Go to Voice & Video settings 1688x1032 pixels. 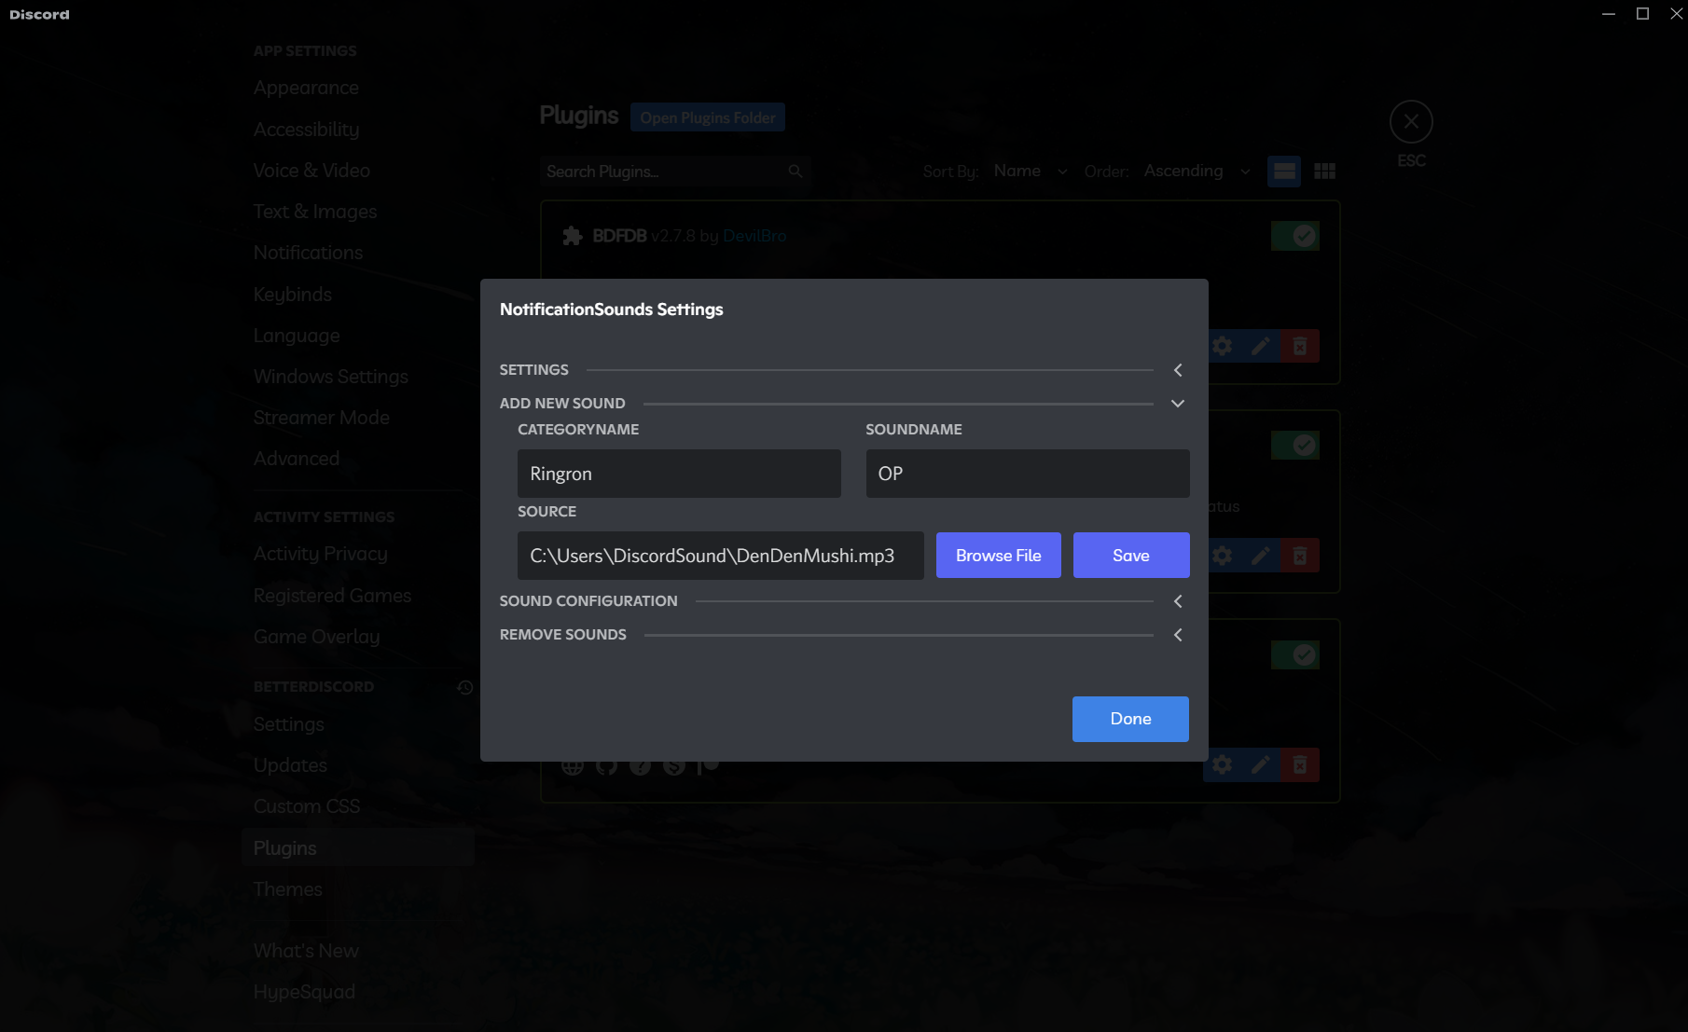pyautogui.click(x=311, y=171)
